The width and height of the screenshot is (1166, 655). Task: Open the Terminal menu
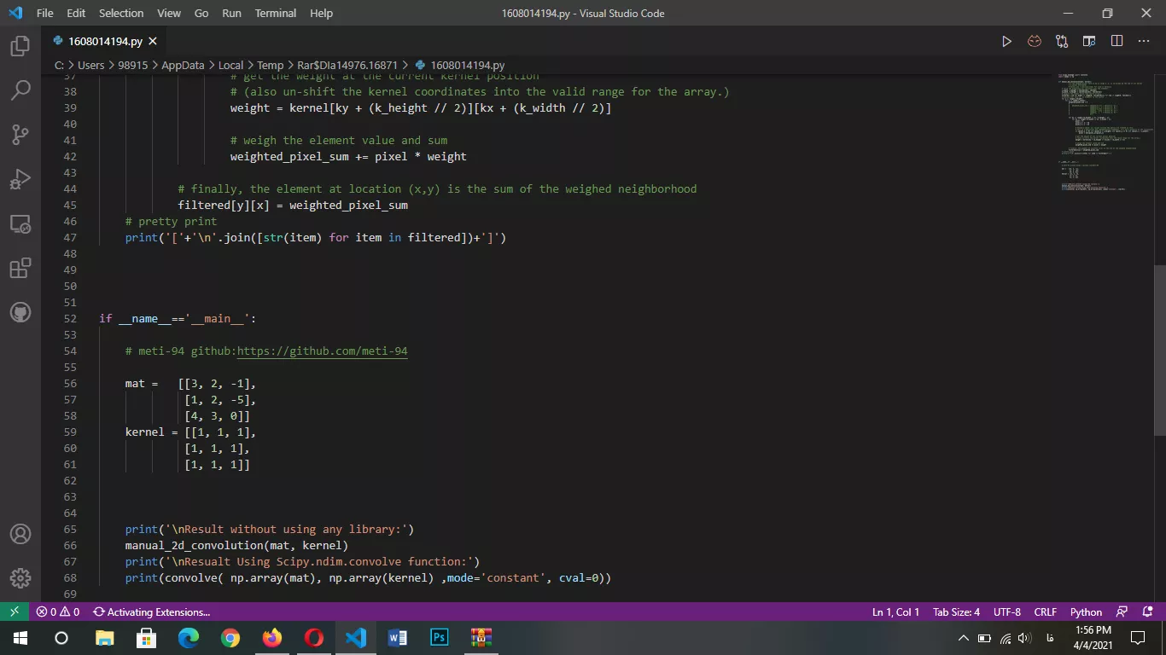click(x=276, y=13)
